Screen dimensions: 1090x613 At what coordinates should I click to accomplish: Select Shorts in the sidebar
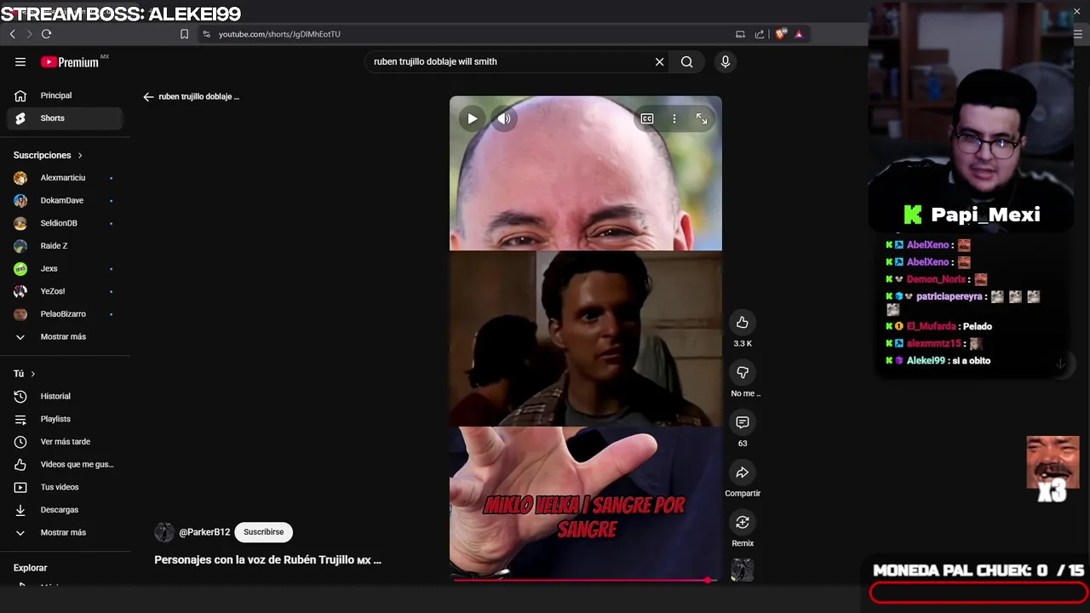65,118
